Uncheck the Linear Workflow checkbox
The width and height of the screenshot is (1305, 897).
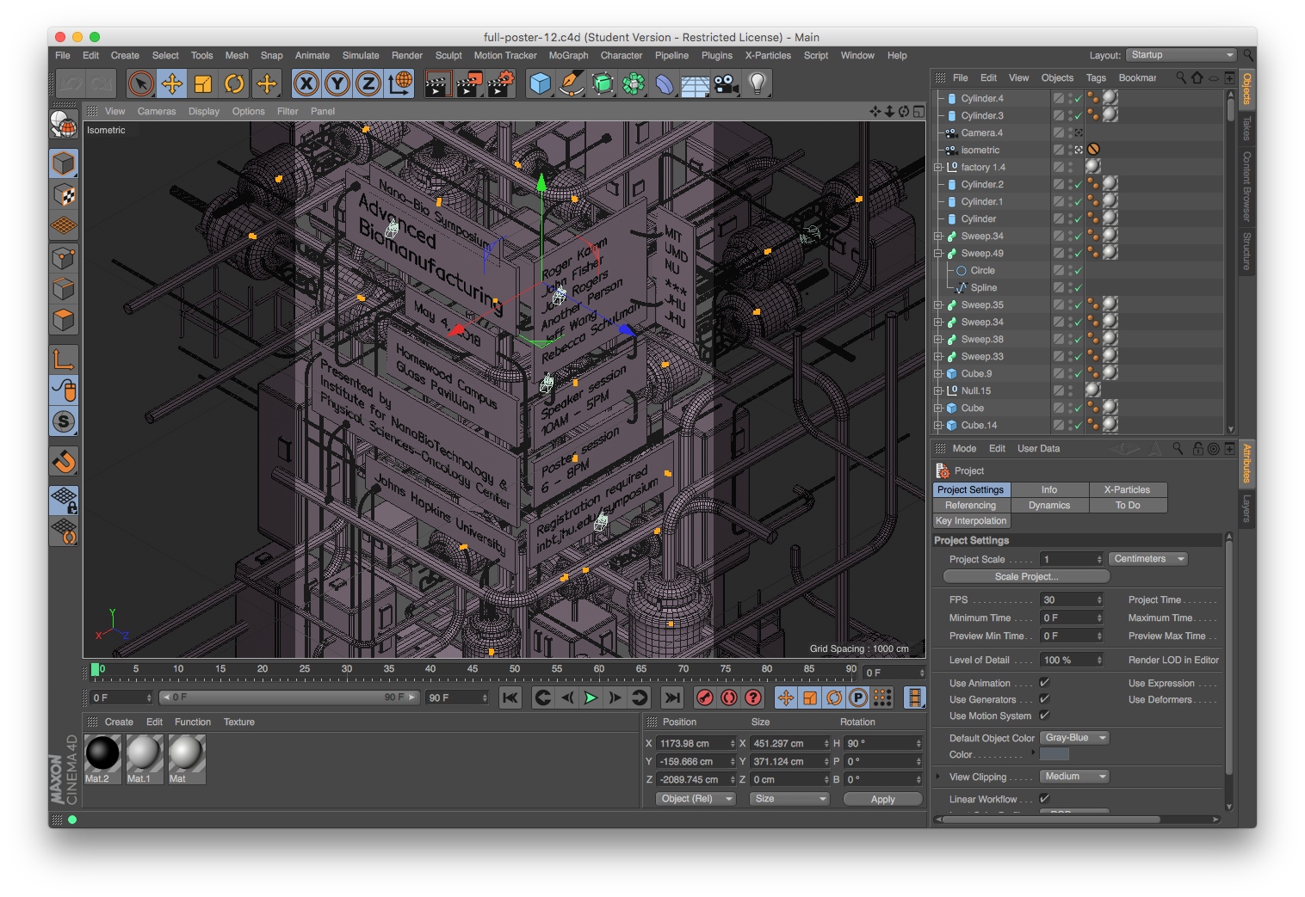tap(1043, 799)
